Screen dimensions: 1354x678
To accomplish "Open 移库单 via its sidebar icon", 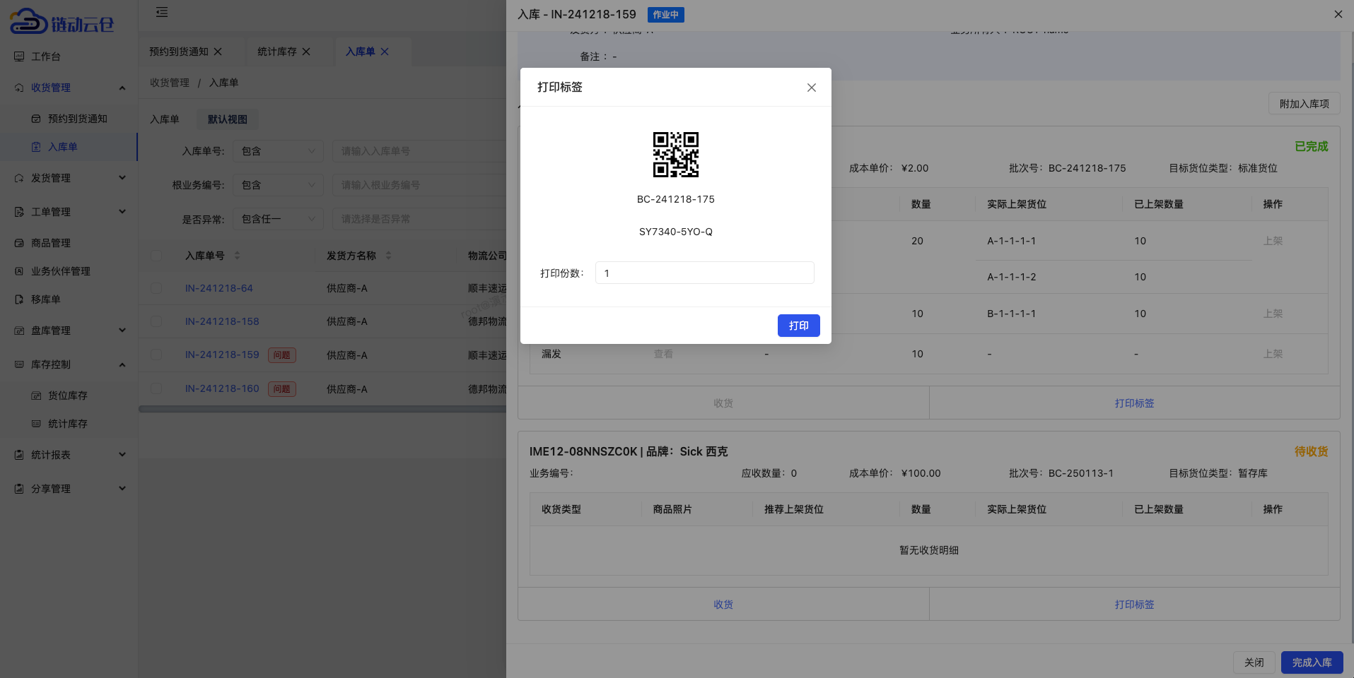I will click(x=18, y=299).
